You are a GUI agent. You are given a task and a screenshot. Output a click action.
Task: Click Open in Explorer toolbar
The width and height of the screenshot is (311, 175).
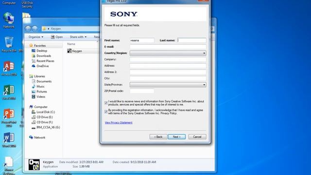click(57, 37)
